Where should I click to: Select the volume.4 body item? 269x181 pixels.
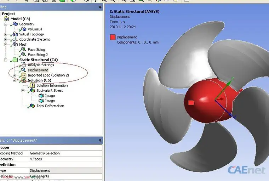35,29
